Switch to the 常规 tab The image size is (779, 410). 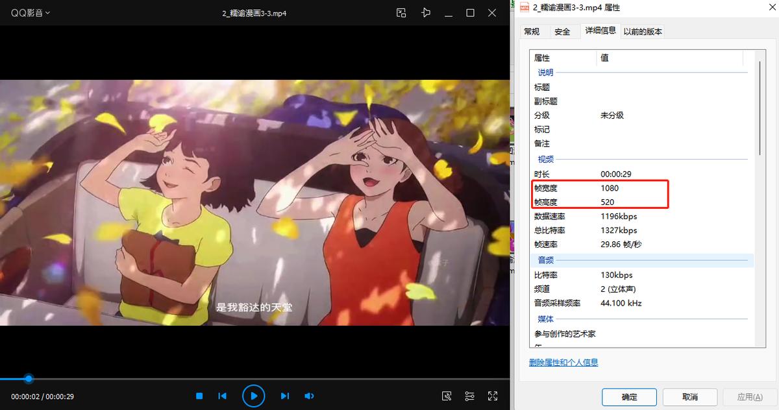coord(532,30)
